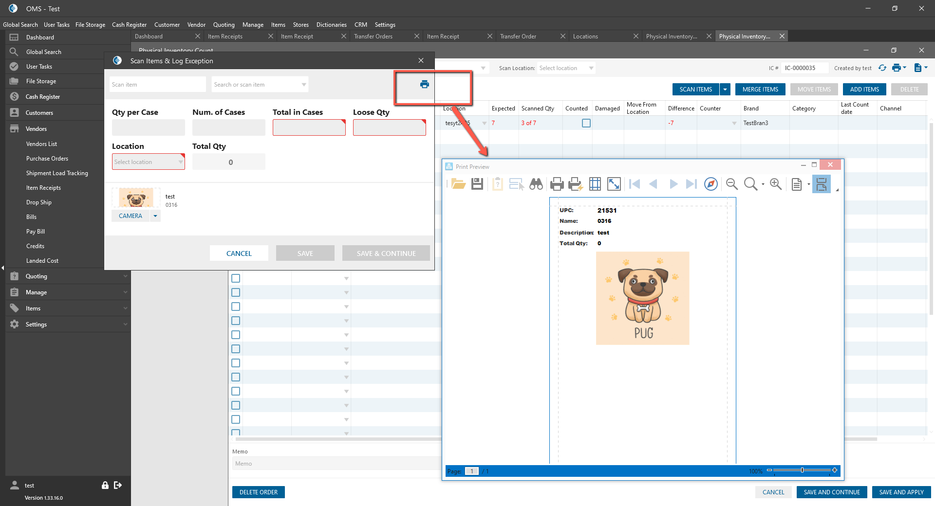Tick the eighth grid checkbox below the dialog
This screenshot has height=506, width=935.
pyautogui.click(x=236, y=377)
